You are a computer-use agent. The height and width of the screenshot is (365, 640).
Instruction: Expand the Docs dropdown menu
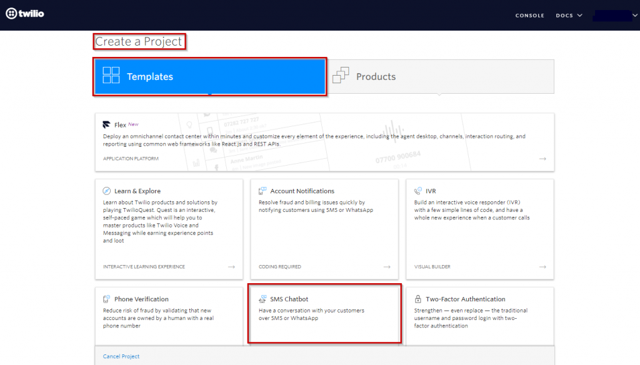click(569, 16)
